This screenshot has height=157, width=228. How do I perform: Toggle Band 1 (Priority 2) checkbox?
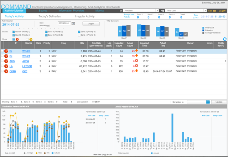(46, 32)
